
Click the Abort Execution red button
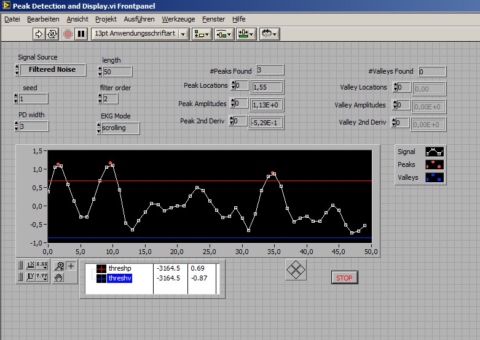click(x=68, y=34)
